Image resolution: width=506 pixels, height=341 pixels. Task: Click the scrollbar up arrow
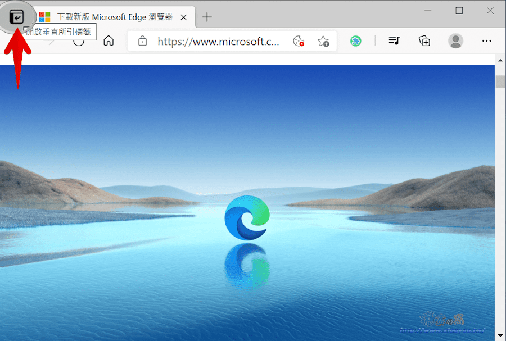[500, 60]
